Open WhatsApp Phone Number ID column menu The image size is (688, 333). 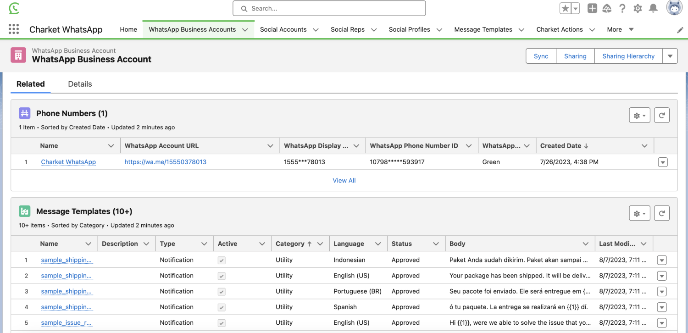tap(469, 146)
